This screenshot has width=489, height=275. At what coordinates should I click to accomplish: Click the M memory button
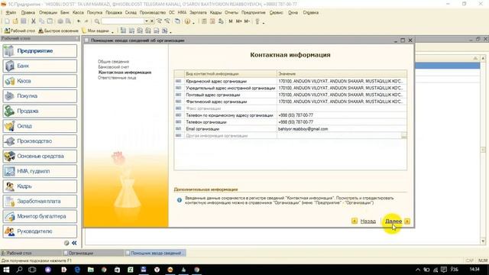(231, 21)
